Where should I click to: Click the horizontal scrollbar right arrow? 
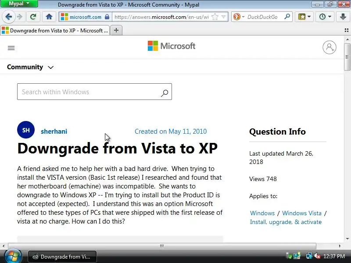[340, 246]
